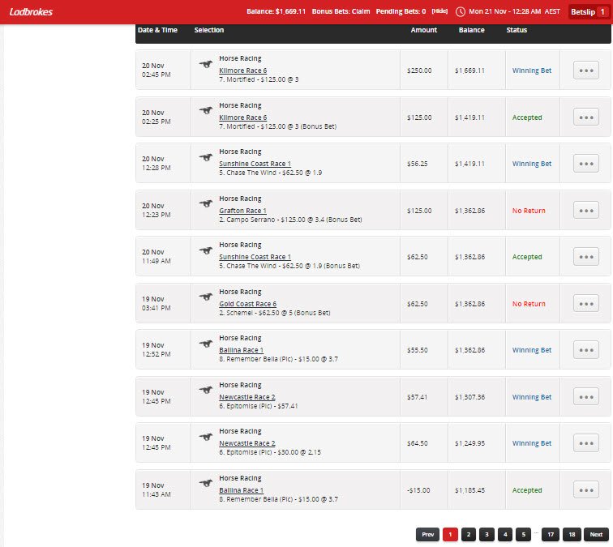Screen dimensions: 613x547
Task: Click the horse icon in the Gold Coast Race 6 row
Action: (206, 297)
